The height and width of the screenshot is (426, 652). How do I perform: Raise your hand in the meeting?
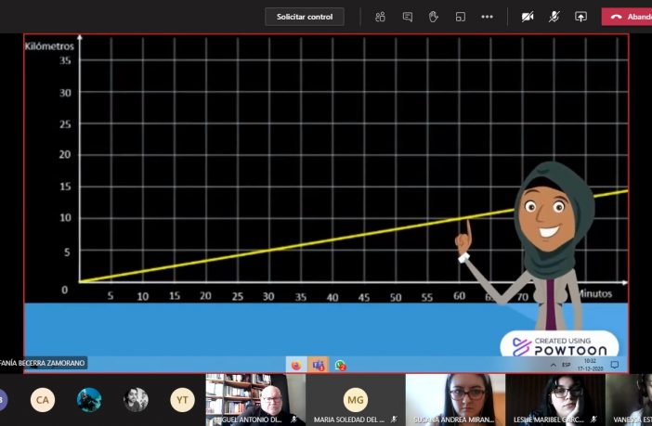point(434,17)
